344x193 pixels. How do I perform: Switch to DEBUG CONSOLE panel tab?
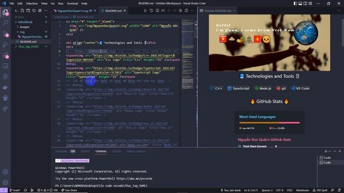(x=136, y=151)
